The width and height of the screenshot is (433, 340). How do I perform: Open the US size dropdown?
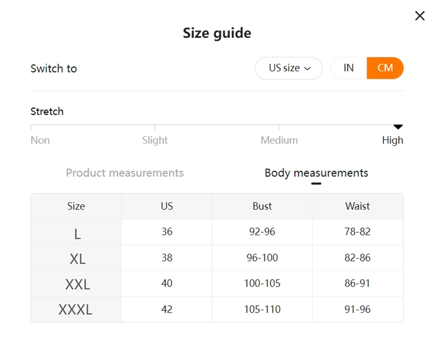coord(289,68)
